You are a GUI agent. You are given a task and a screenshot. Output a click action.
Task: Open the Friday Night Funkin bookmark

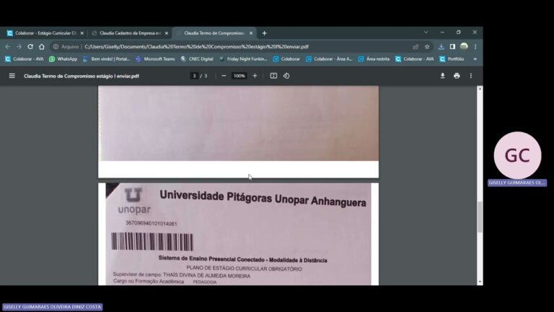[243, 59]
